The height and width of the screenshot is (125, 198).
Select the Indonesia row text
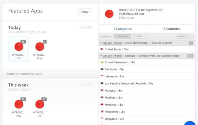111,77
